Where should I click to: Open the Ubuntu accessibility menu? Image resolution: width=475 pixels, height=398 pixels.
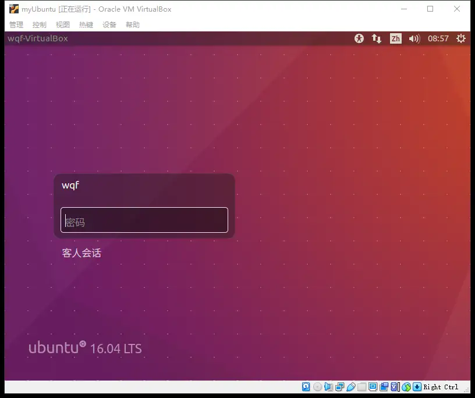(359, 38)
